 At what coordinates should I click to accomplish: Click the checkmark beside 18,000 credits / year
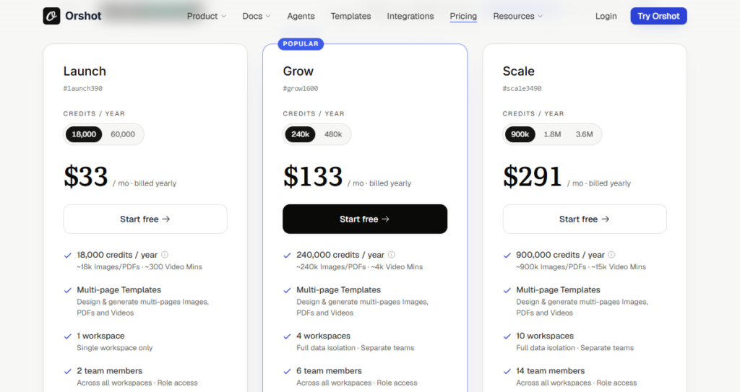tap(67, 256)
